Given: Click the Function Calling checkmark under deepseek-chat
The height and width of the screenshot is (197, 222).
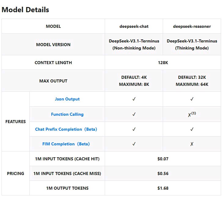Looking at the screenshot, I should 134,115.
